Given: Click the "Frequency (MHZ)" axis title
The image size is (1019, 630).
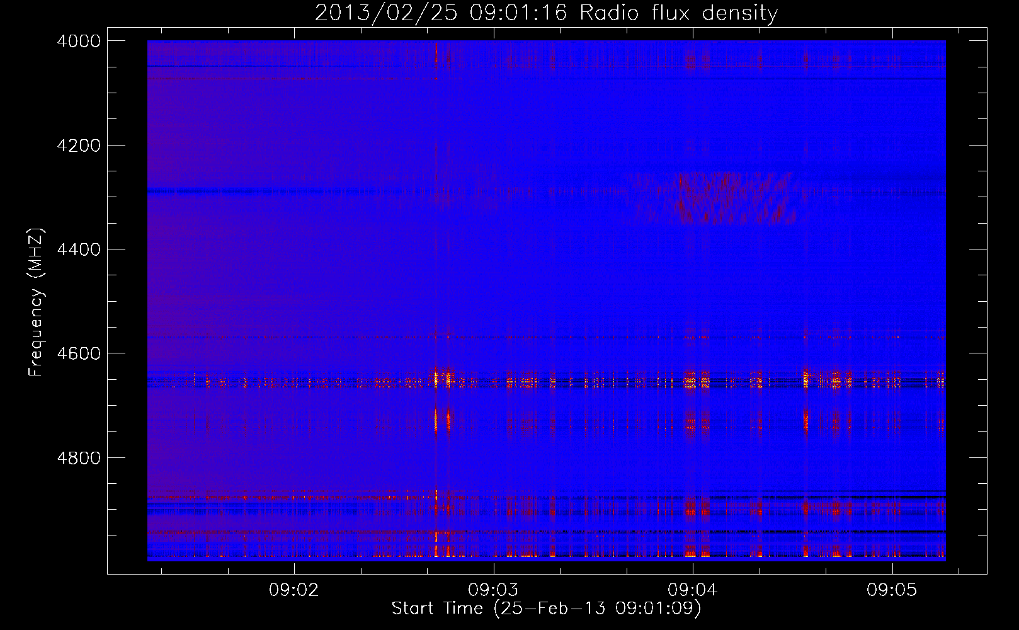Looking at the screenshot, I should [37, 302].
